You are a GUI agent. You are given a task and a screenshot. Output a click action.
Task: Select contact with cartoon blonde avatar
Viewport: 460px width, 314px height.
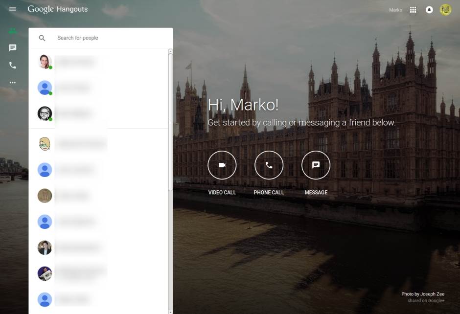click(x=45, y=144)
